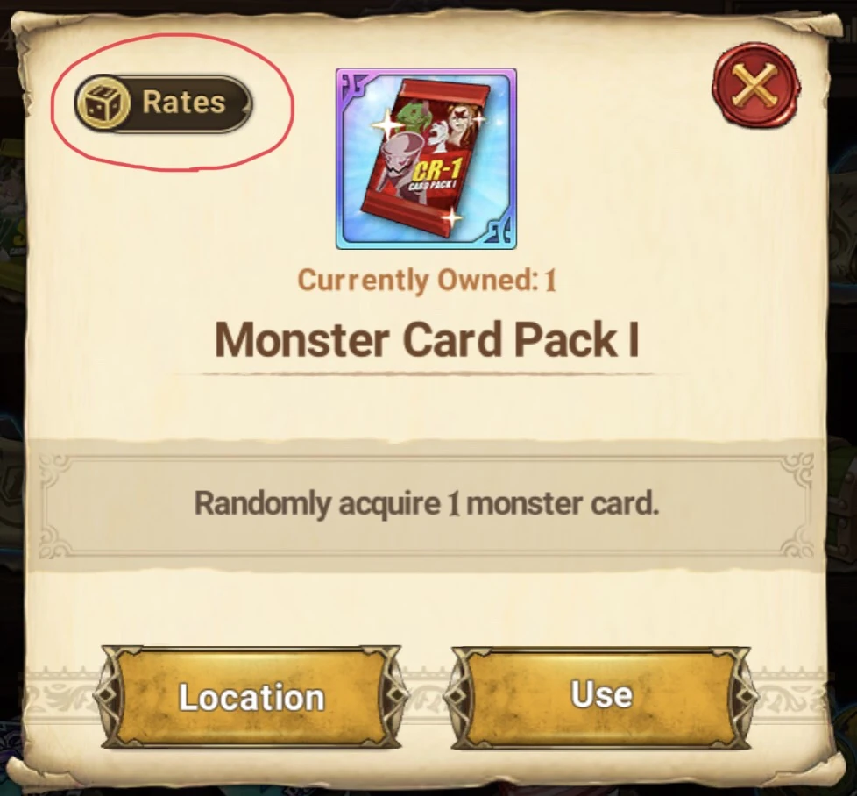Click the CR-1 label on the pack art

click(x=433, y=170)
